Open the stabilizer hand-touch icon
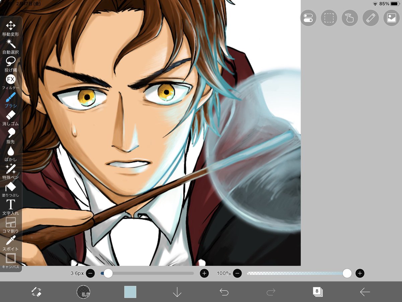402x302 pixels. click(x=350, y=18)
